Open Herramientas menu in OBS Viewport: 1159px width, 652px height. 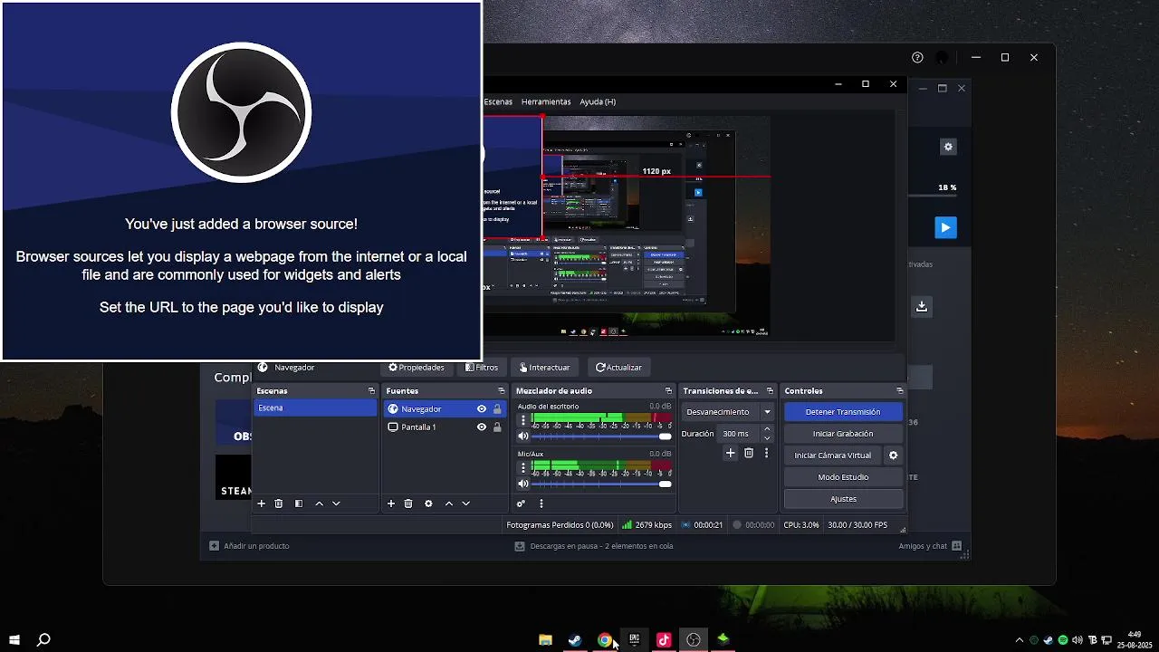(x=546, y=102)
